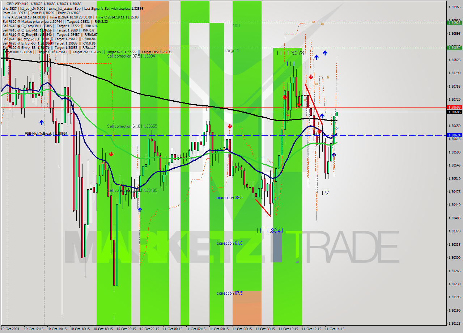Click 1.30580 on the price axis
The image size is (463, 333).
(x=454, y=152)
